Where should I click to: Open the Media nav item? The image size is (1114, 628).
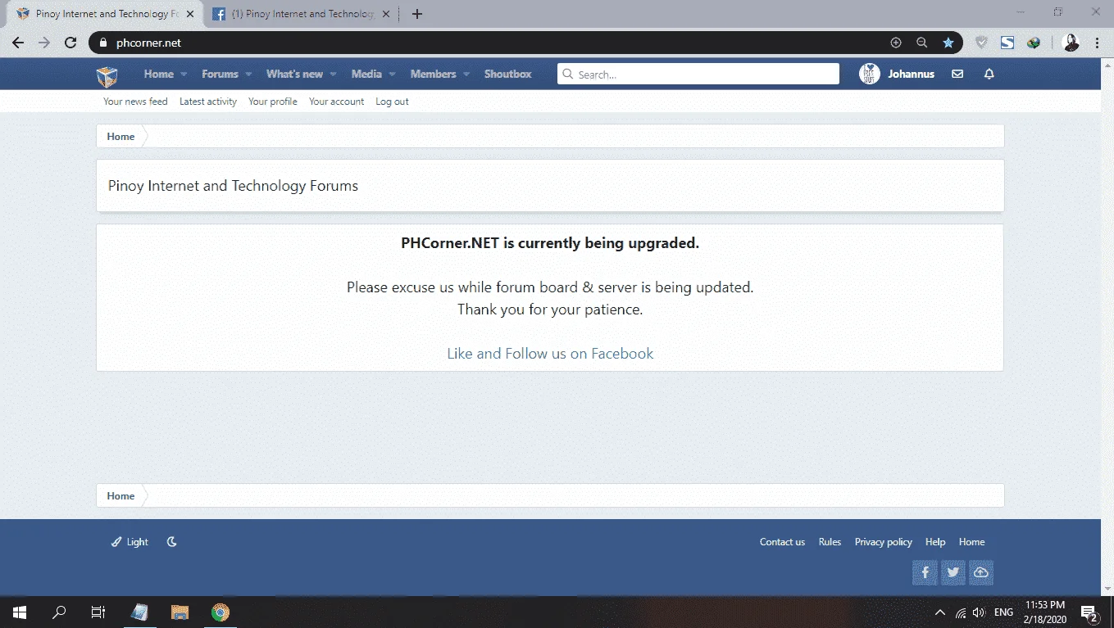pos(366,74)
